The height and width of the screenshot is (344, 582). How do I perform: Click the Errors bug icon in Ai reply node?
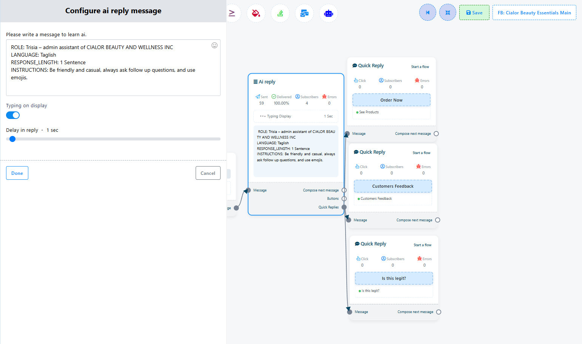(324, 97)
